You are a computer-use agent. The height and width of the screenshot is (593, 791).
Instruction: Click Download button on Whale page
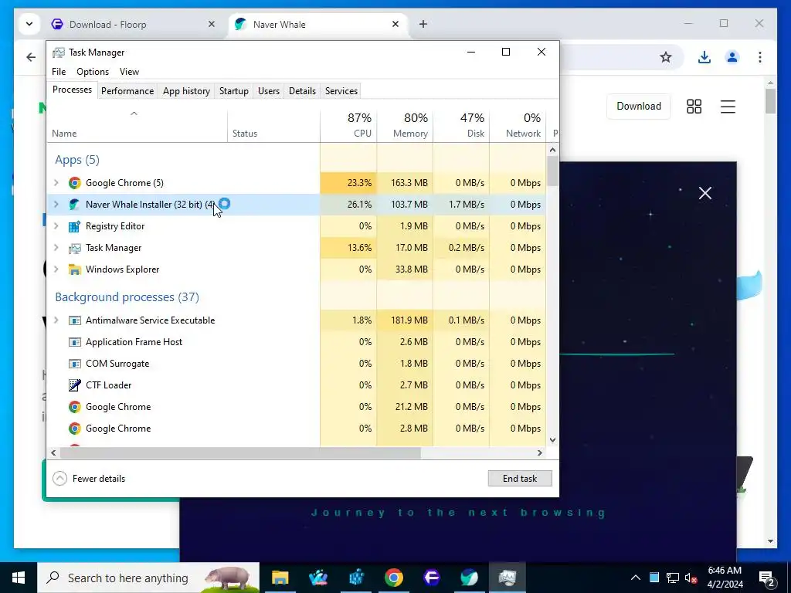point(639,107)
